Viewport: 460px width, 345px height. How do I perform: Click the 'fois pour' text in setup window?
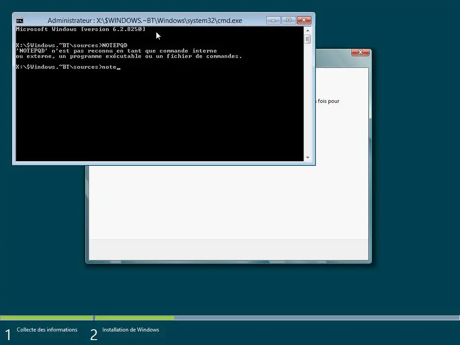tap(328, 101)
